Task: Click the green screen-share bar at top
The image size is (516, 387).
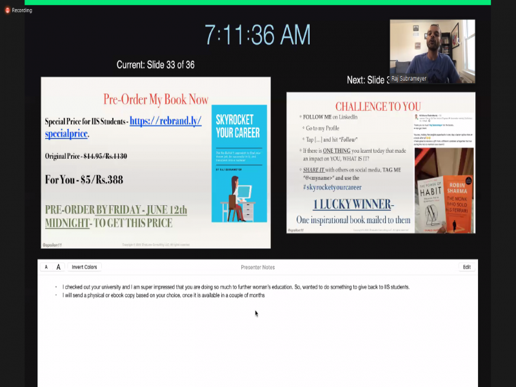Action: tap(257, 2)
